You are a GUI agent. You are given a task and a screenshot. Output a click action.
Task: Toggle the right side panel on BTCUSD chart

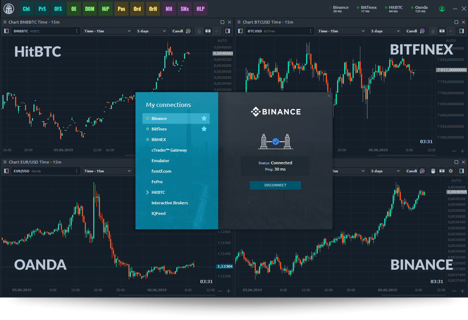point(461,31)
